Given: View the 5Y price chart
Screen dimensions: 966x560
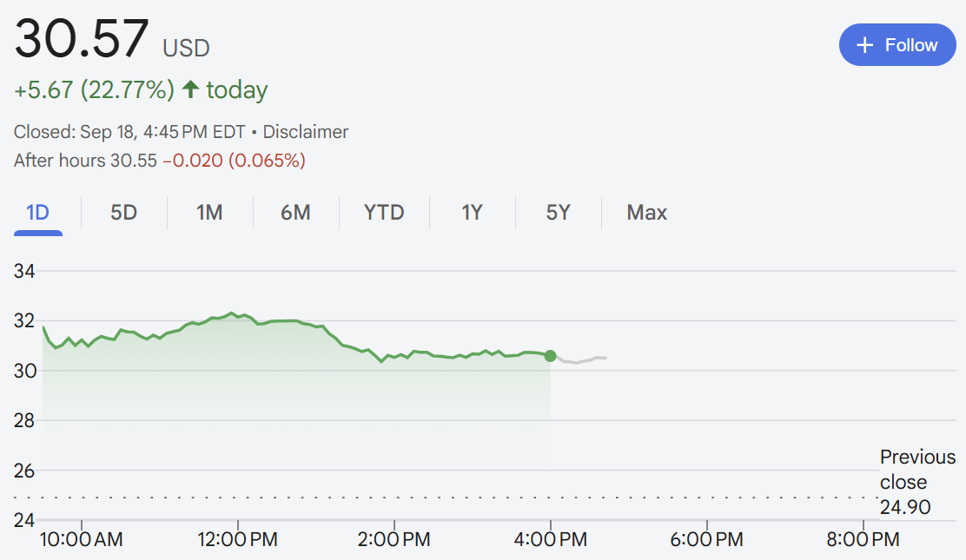Looking at the screenshot, I should point(558,213).
